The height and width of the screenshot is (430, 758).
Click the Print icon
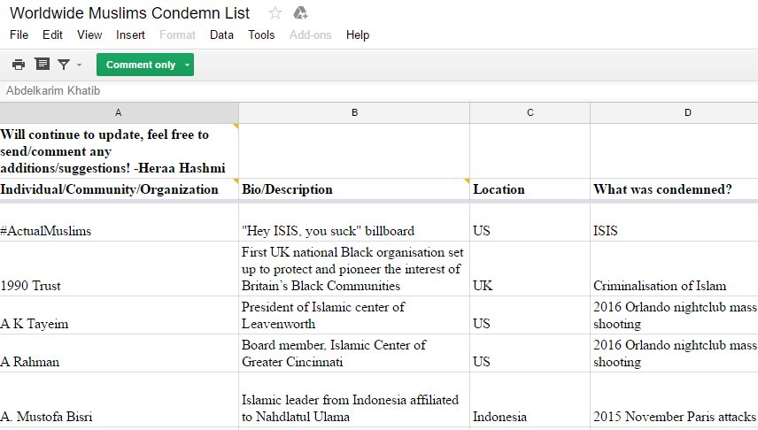(x=19, y=65)
